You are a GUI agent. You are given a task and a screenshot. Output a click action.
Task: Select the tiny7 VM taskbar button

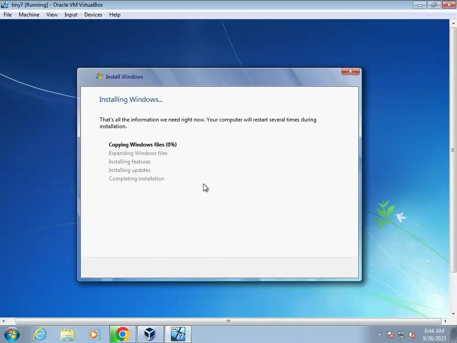pos(178,334)
